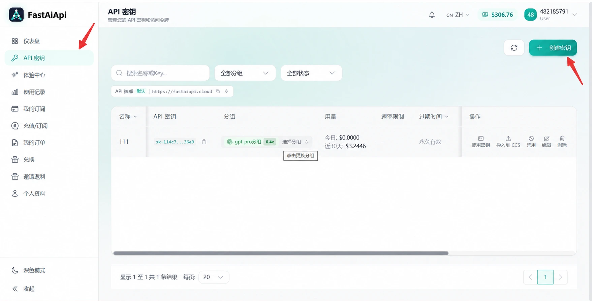The height and width of the screenshot is (301, 592).
Task: Click page number 1 button
Action: (x=545, y=277)
